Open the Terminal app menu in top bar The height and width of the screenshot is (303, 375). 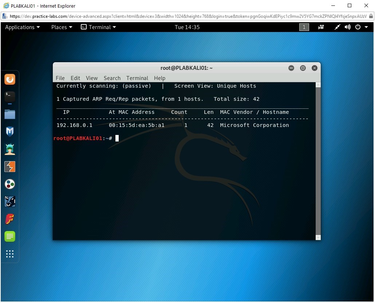tap(98, 27)
